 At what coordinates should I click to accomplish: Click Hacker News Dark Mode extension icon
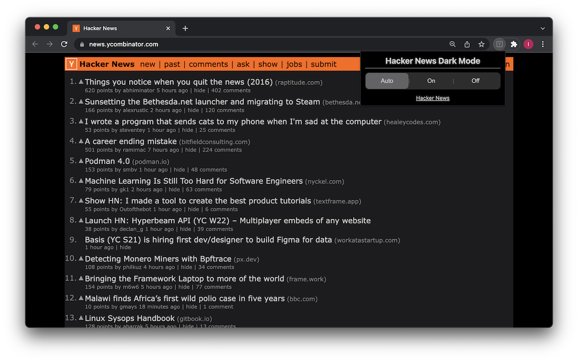[x=499, y=44]
